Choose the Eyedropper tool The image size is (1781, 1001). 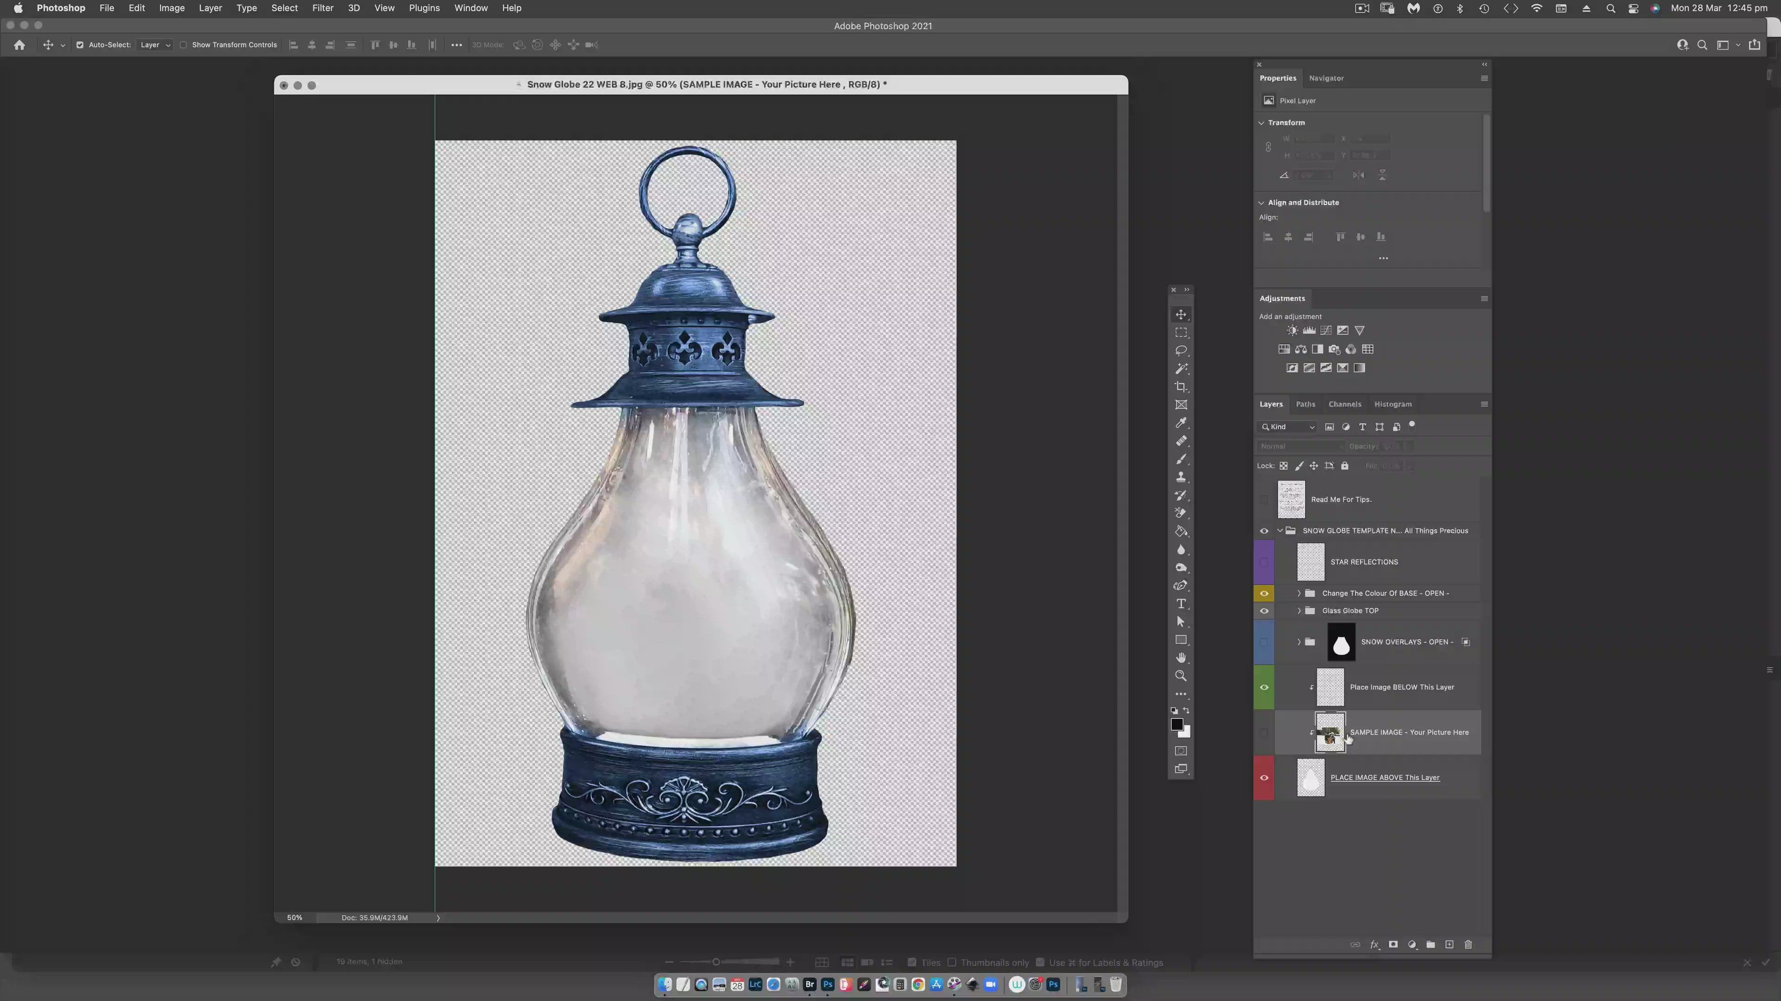[x=1181, y=423]
